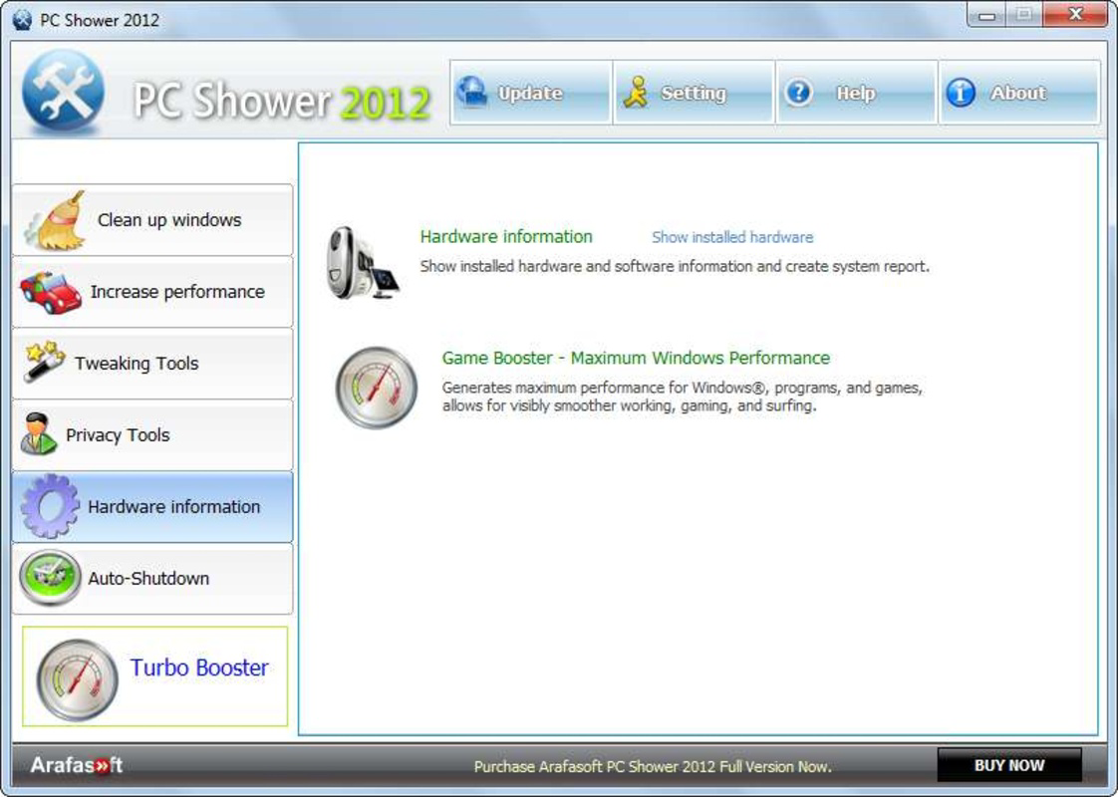The width and height of the screenshot is (1118, 797).
Task: Click the title bar application icon
Action: 22,20
